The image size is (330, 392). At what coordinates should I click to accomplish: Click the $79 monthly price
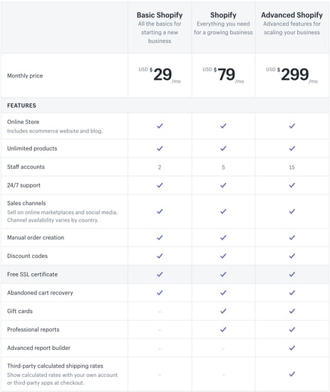[223, 75]
